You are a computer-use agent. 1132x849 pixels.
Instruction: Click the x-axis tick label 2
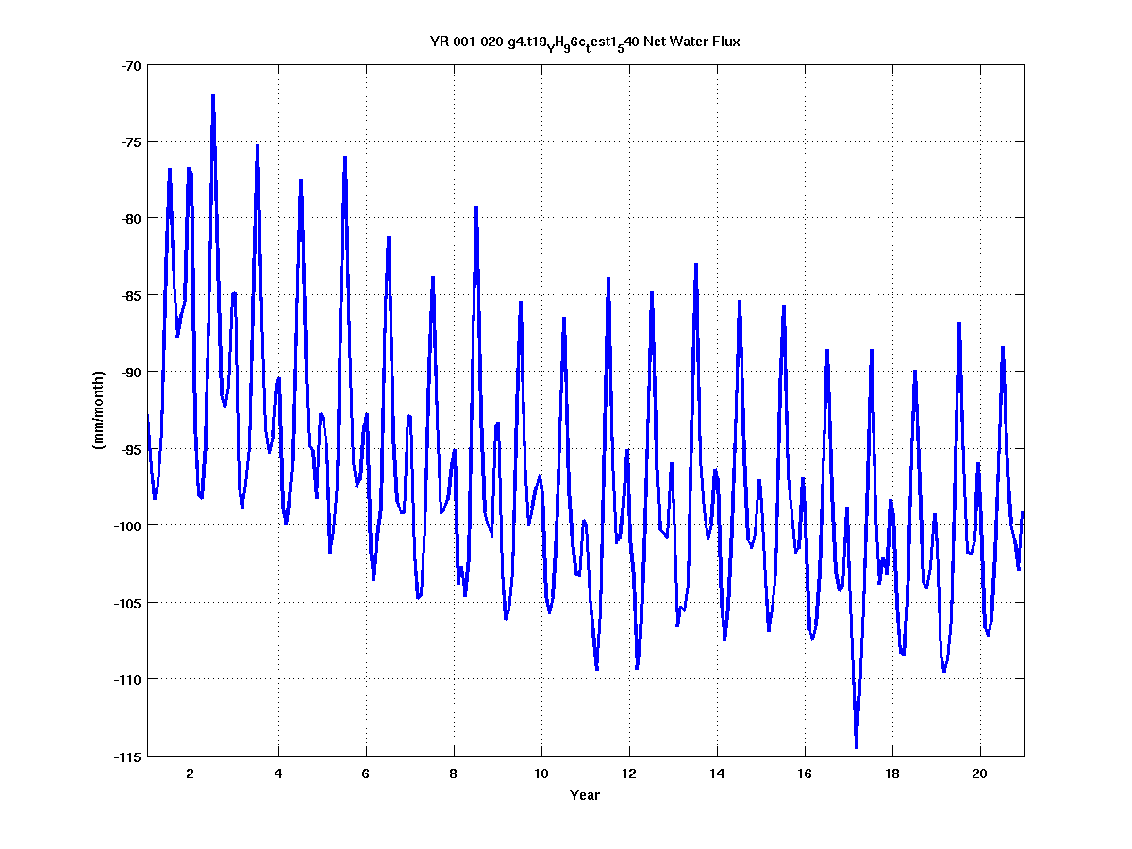point(191,773)
